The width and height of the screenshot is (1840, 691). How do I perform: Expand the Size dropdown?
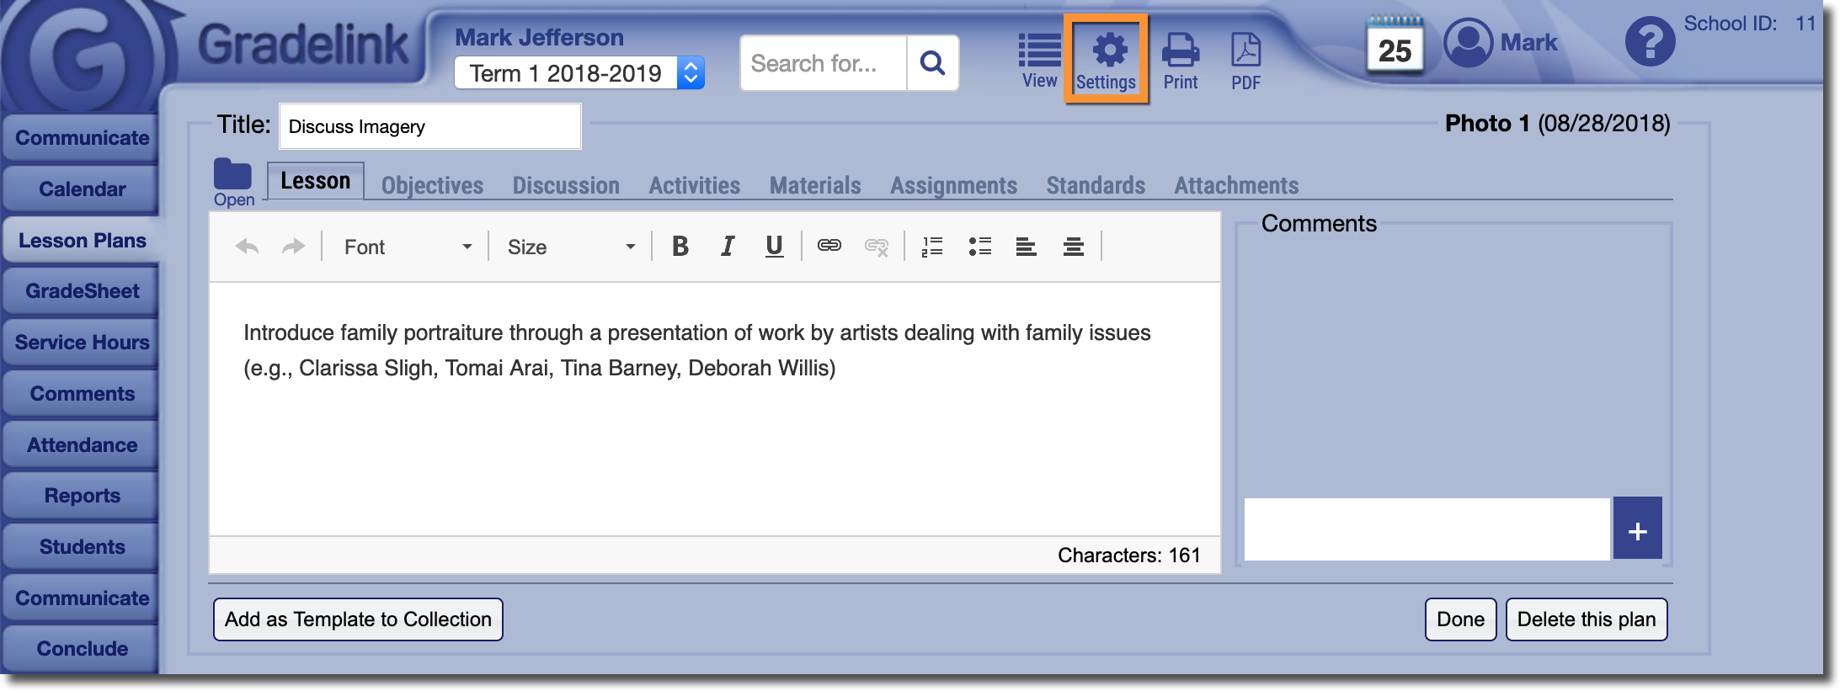[x=571, y=247]
